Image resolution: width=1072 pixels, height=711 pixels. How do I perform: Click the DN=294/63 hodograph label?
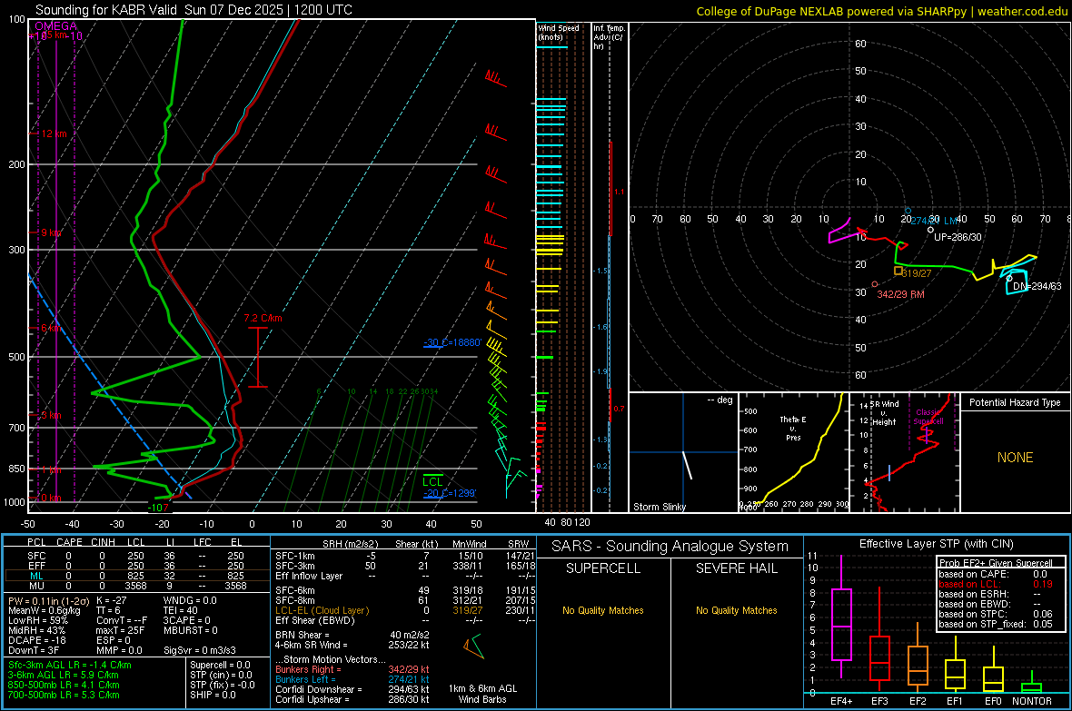pos(1037,286)
